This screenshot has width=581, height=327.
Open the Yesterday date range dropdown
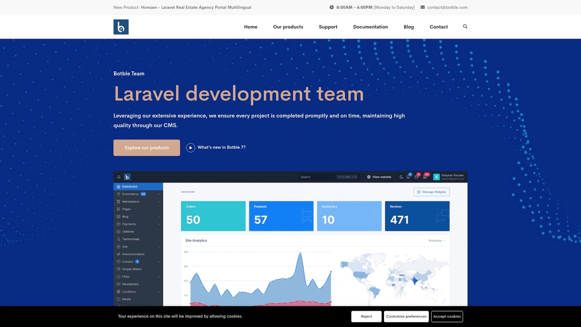pos(436,240)
